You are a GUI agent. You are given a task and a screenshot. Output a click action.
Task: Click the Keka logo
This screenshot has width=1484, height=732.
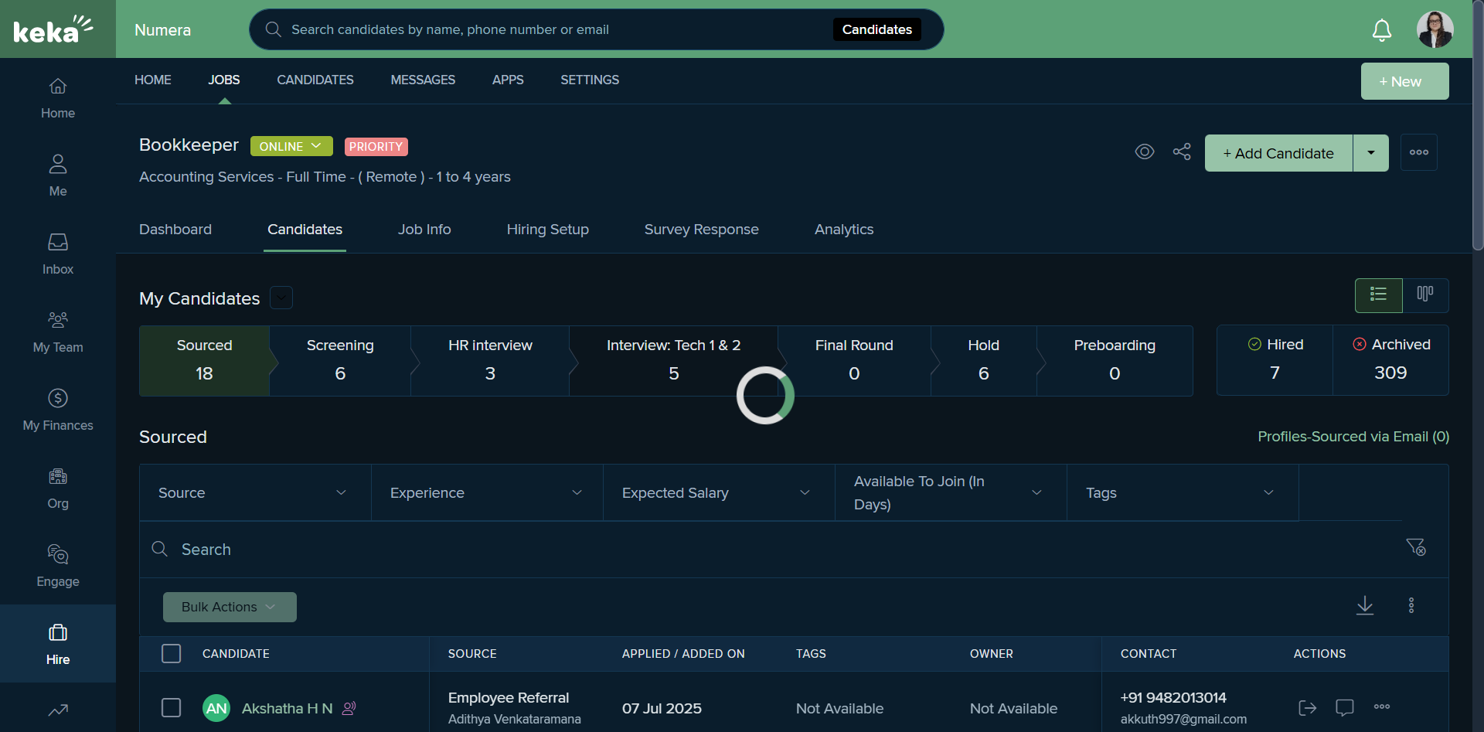[53, 29]
